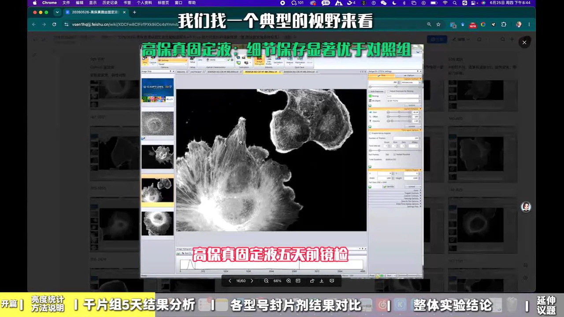Open the 帮助 menu

(x=192, y=3)
